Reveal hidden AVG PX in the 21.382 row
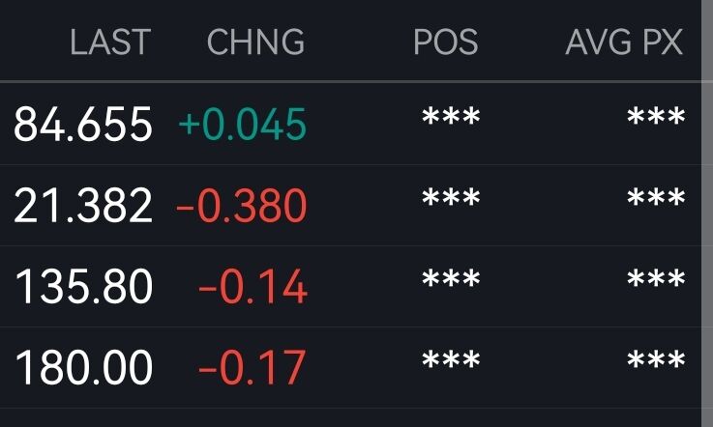Image resolution: width=713 pixels, height=427 pixels. pyautogui.click(x=656, y=198)
